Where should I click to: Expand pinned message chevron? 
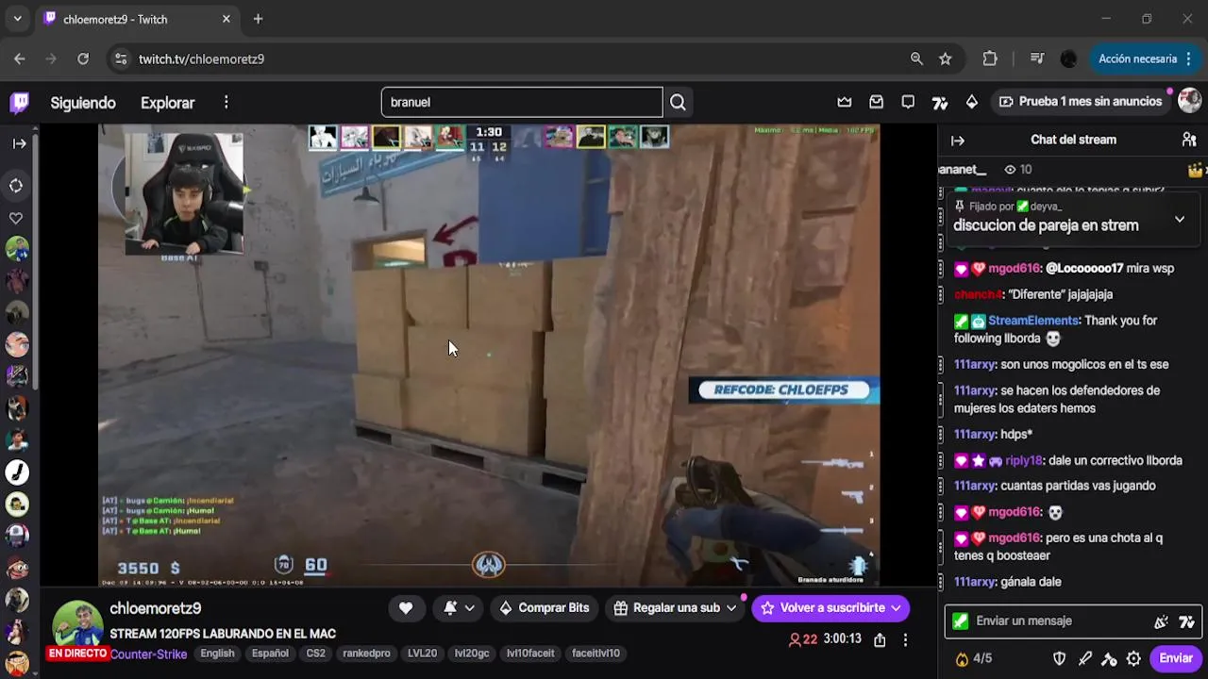tap(1180, 219)
